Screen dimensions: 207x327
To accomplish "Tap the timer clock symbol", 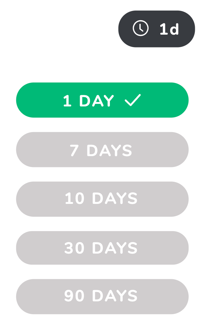I will click(140, 28).
